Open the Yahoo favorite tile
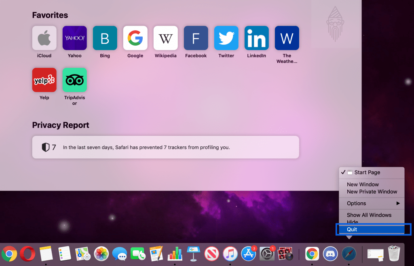This screenshot has height=266, width=414. 74,38
